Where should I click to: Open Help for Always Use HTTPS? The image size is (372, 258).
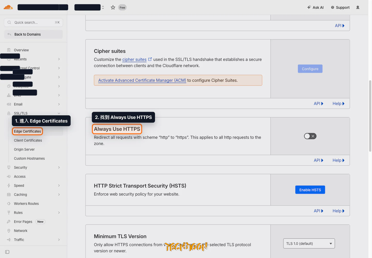point(338,160)
